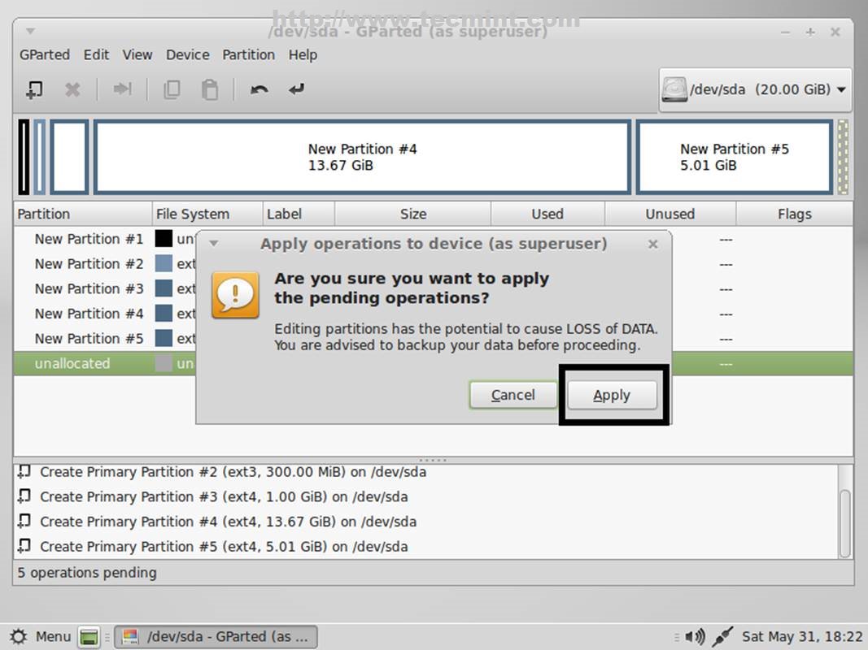Click icon beside Create Primary Partition #3 operation
The image size is (868, 650).
pyautogui.click(x=24, y=496)
